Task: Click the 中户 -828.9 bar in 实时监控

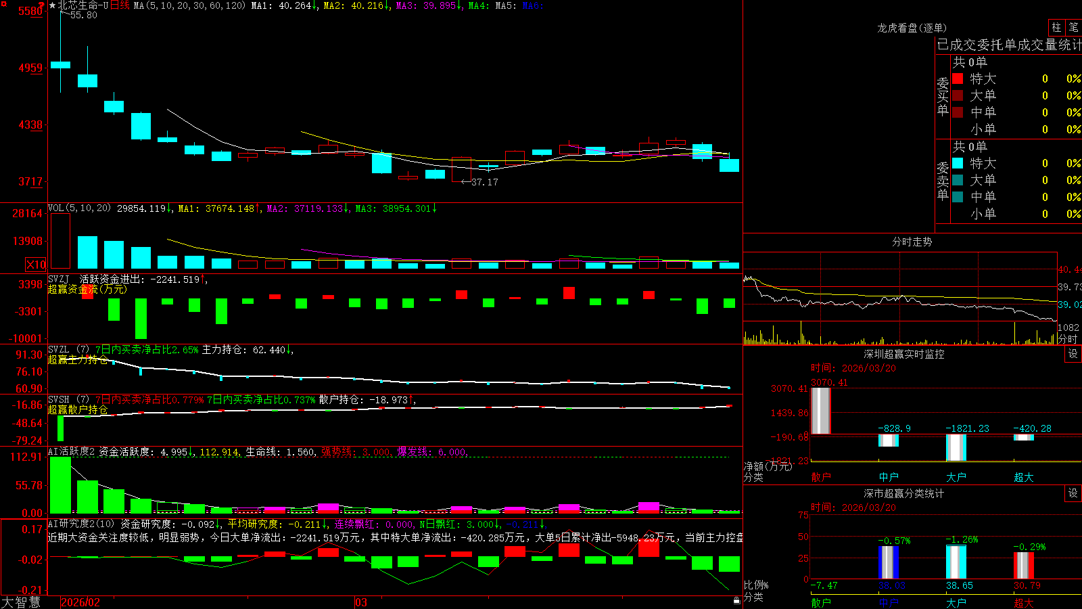Action: tap(888, 441)
